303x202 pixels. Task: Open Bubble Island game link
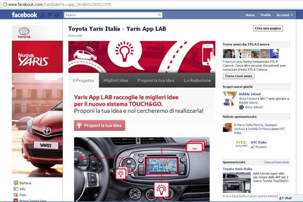pyautogui.click(x=250, y=94)
